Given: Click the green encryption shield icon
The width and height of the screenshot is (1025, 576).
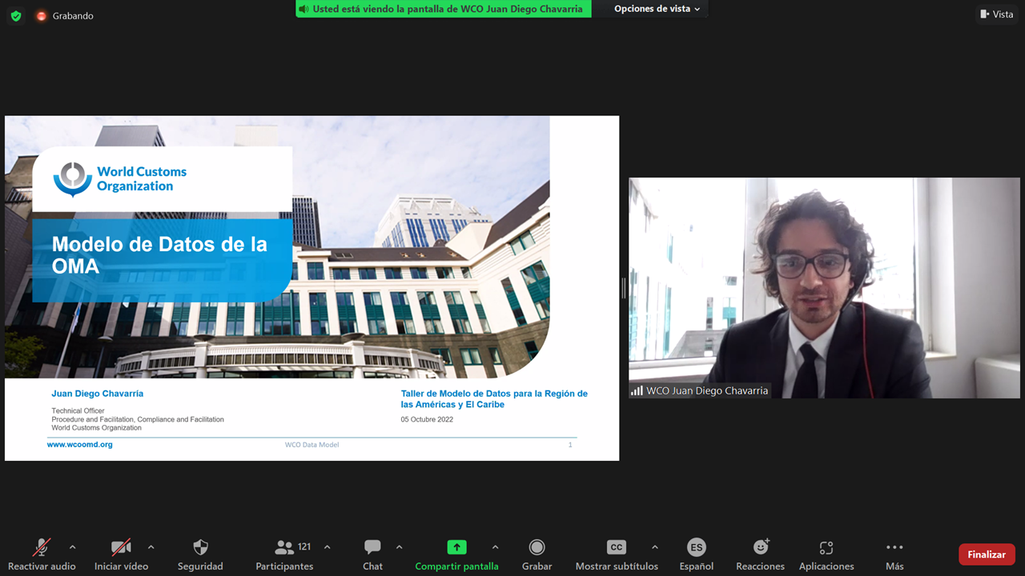Looking at the screenshot, I should [16, 15].
